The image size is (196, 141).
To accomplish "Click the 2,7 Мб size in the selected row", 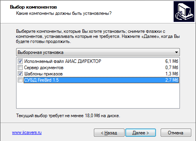I will point(172,80).
